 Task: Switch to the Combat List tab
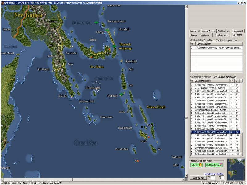(x=195, y=31)
